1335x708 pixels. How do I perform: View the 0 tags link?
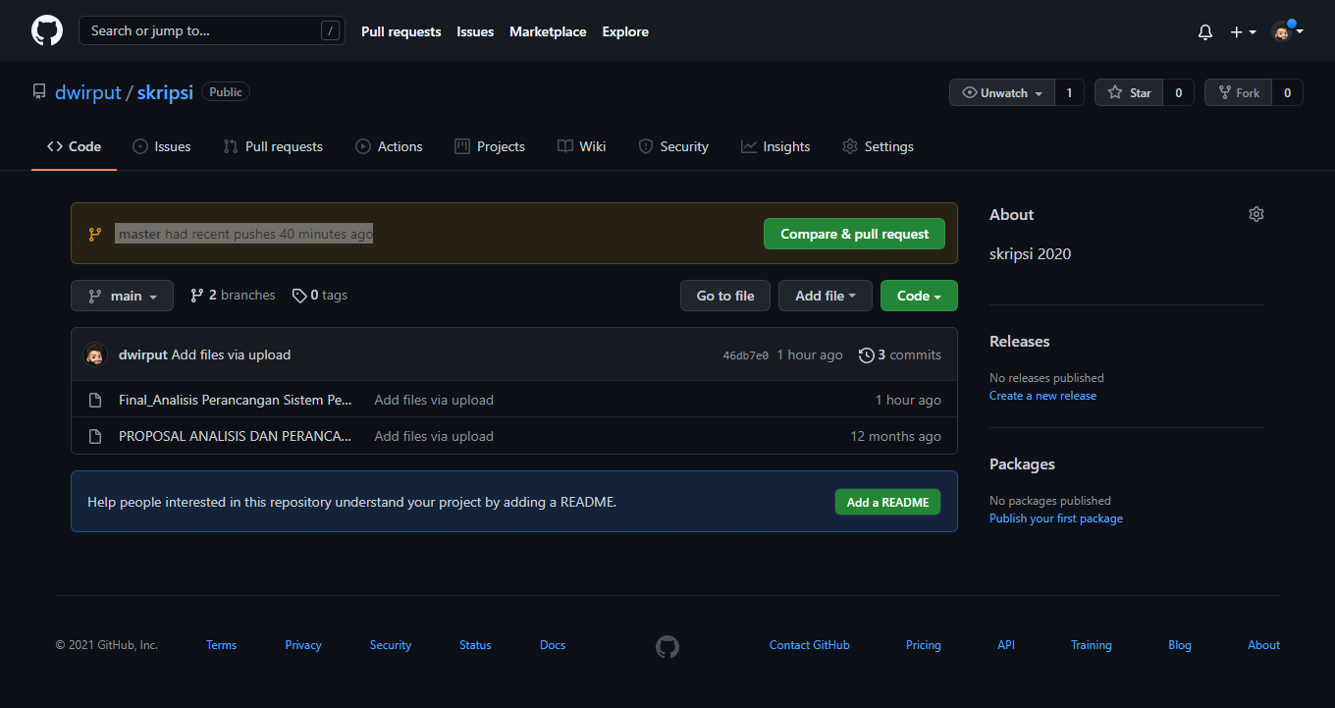320,295
